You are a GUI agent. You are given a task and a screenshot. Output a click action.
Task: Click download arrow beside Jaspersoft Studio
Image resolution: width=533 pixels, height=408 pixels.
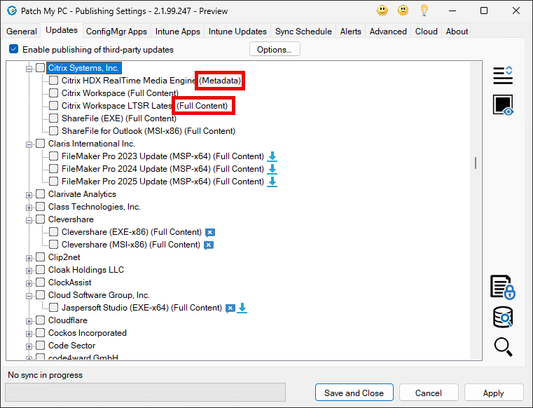242,308
